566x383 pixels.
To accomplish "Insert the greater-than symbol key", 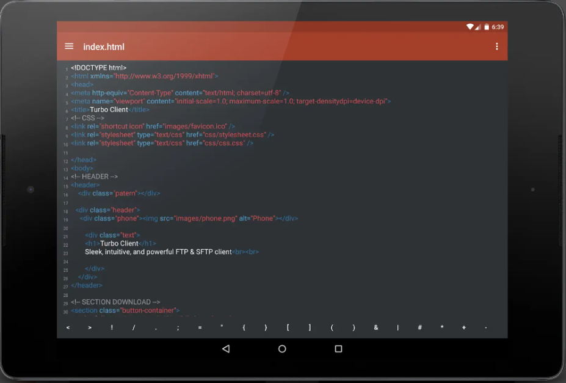I will click(90, 328).
